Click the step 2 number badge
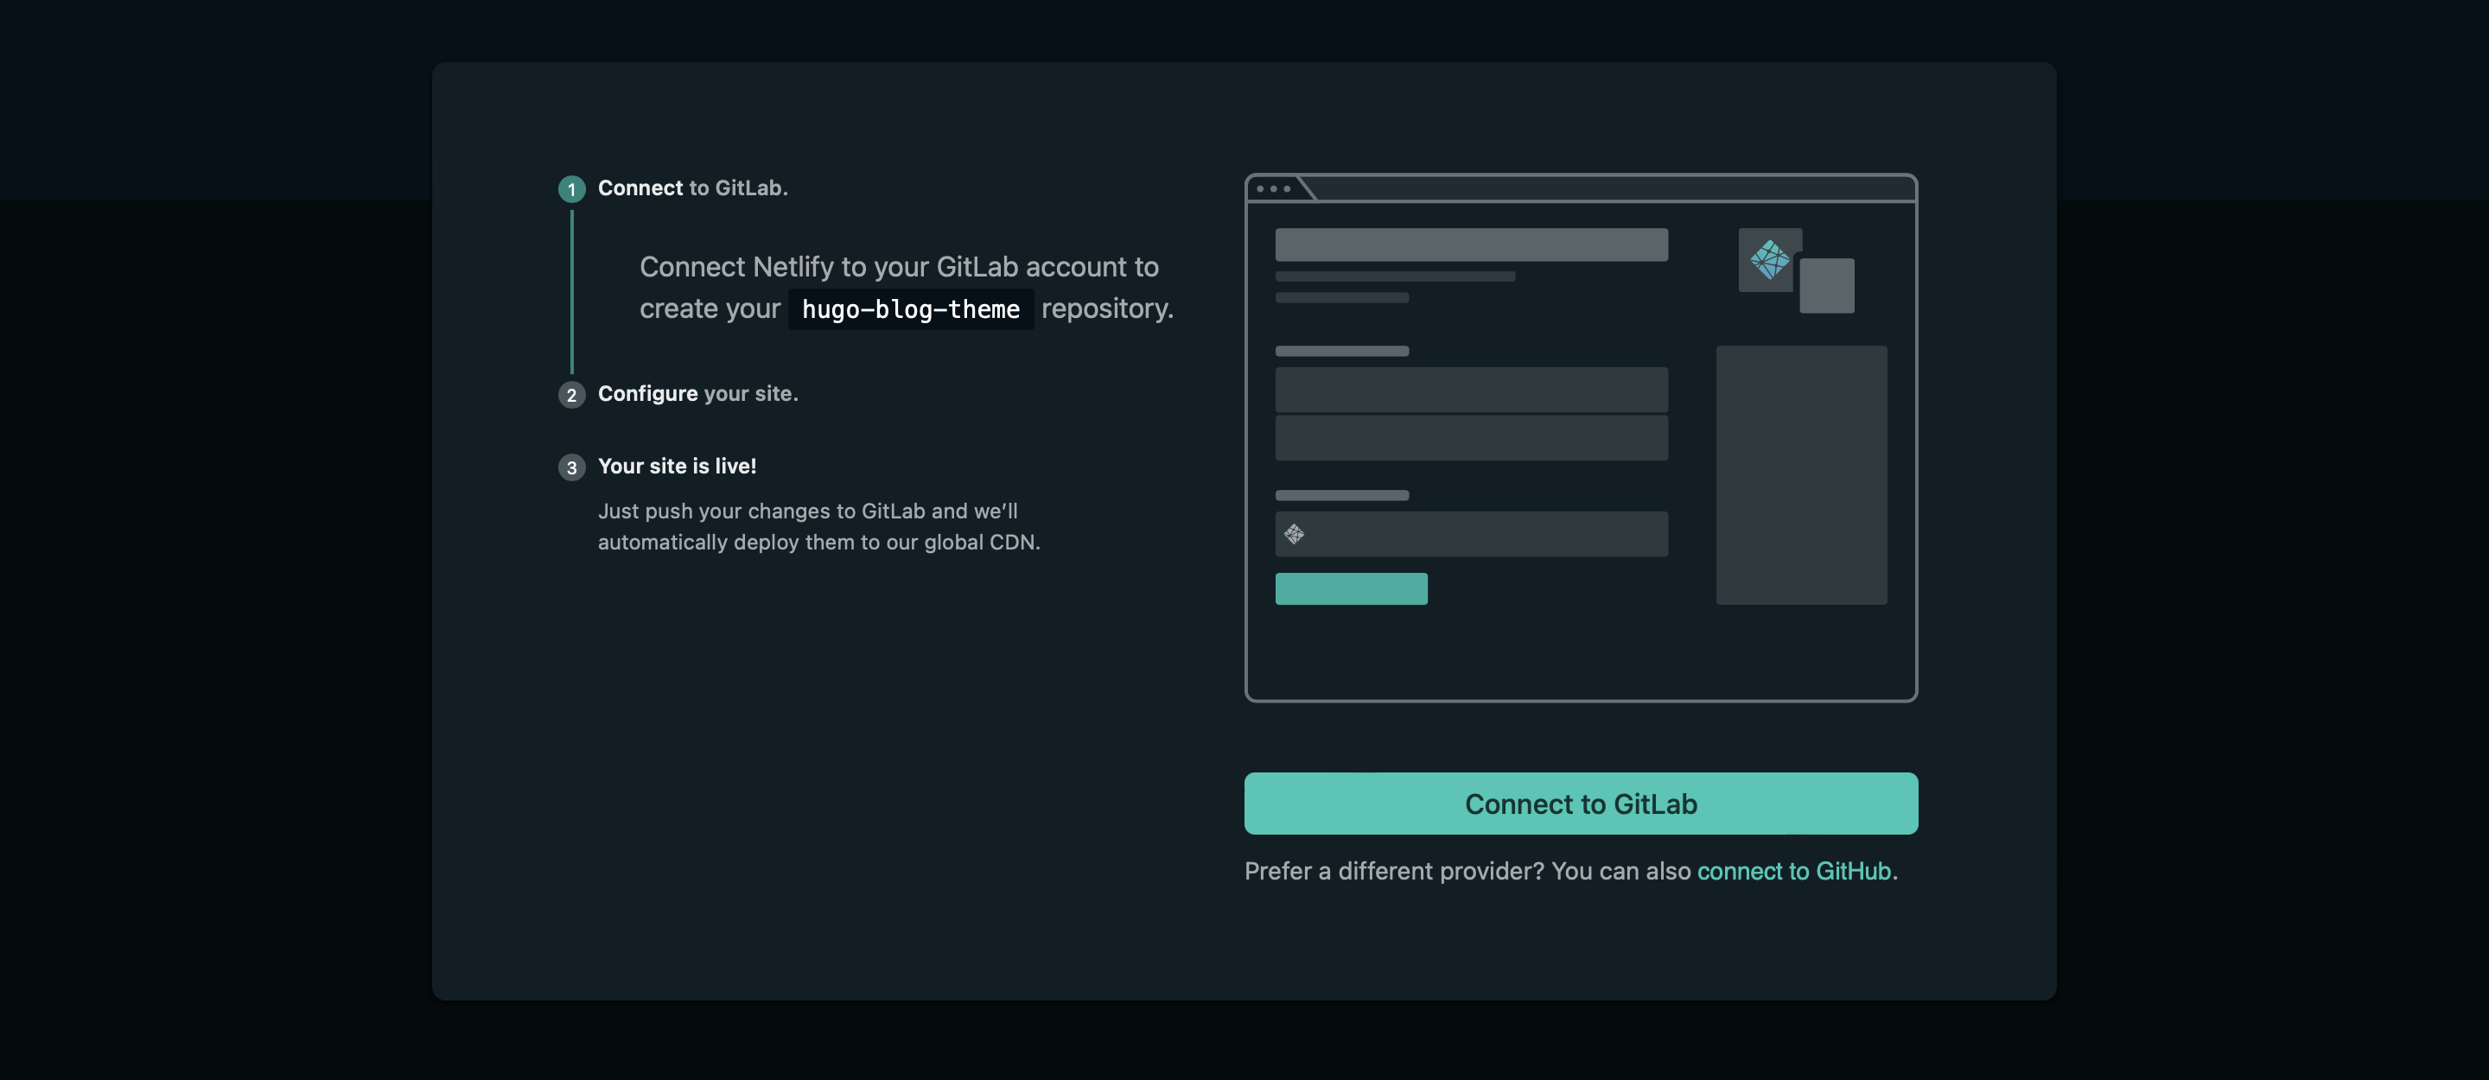This screenshot has width=2489, height=1080. (x=571, y=394)
